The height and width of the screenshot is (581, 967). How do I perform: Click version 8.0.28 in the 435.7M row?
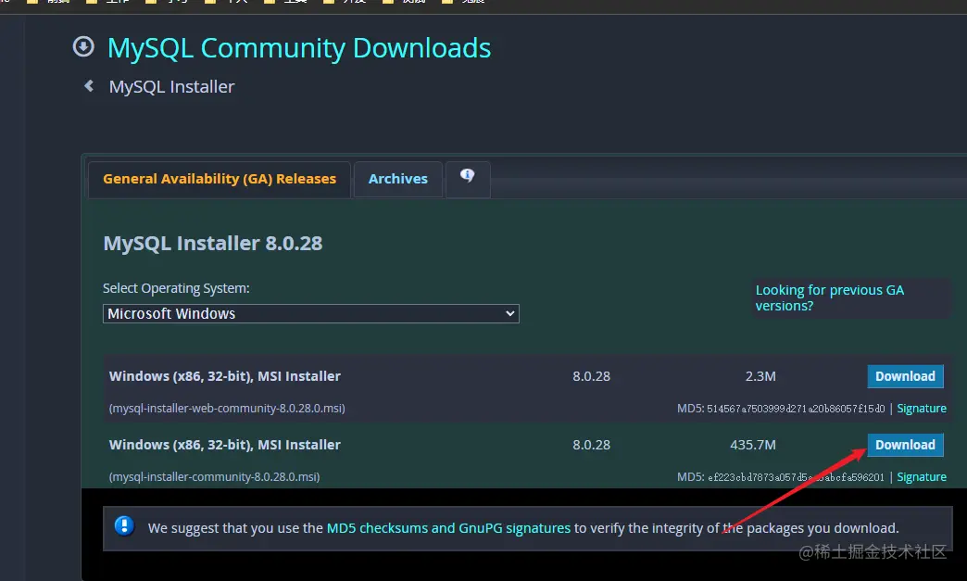click(592, 445)
